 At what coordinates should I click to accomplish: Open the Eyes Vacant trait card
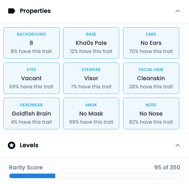click(31, 78)
